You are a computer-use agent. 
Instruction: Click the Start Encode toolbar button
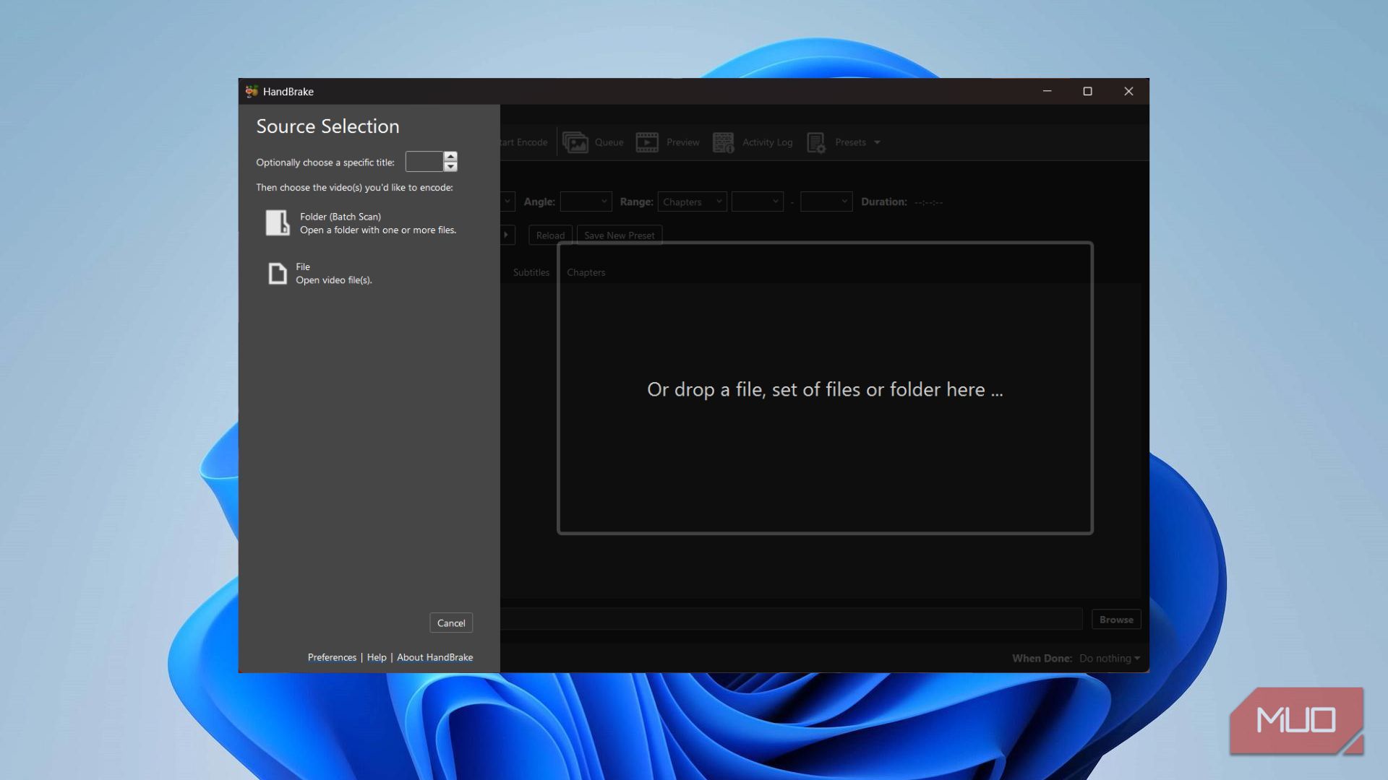[524, 142]
